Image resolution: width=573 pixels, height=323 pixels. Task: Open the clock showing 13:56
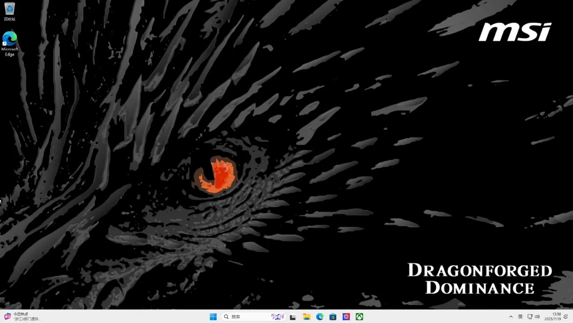tap(553, 316)
